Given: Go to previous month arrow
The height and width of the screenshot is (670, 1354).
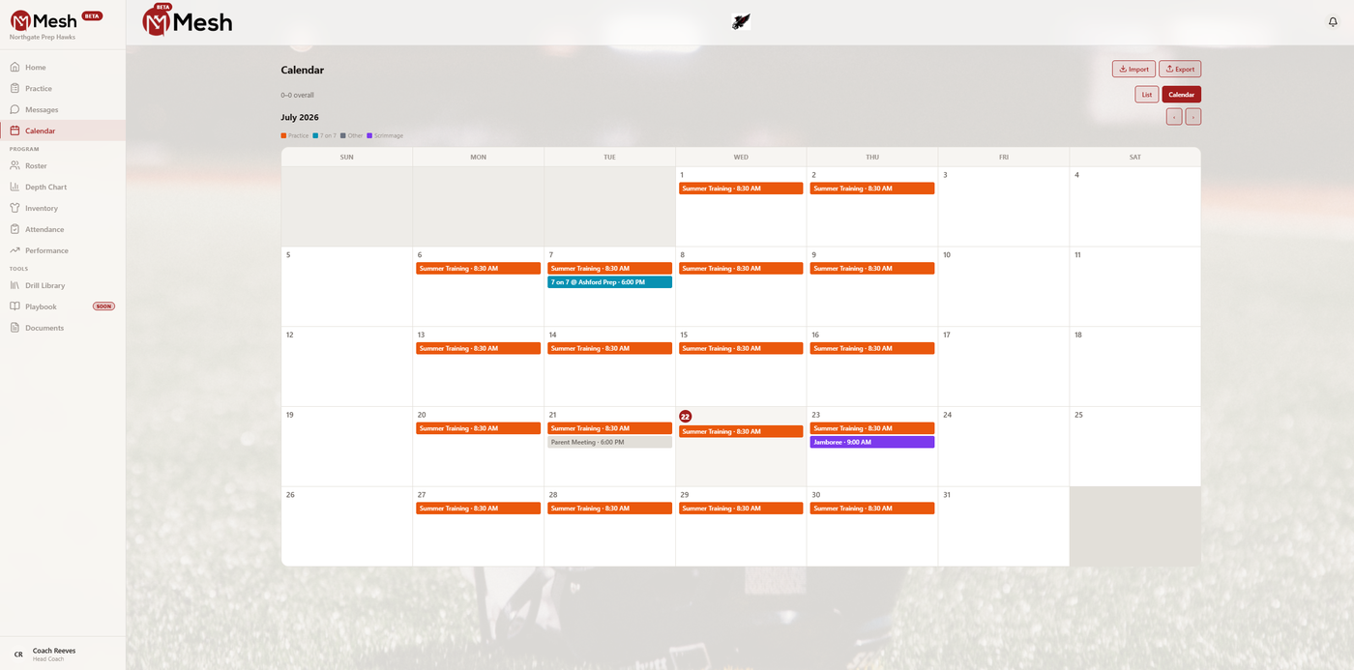Looking at the screenshot, I should [x=1174, y=117].
